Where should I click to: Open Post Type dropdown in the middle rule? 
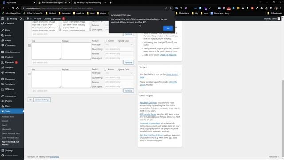coord(119,44)
